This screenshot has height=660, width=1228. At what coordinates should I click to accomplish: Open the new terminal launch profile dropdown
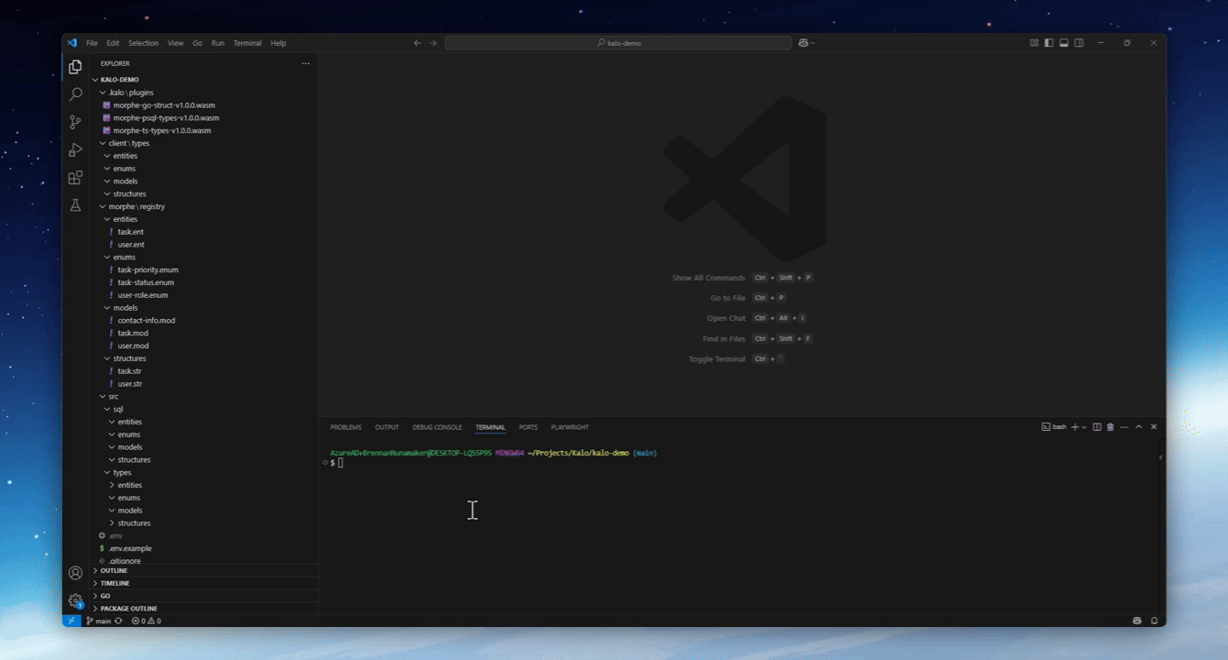coord(1084,427)
